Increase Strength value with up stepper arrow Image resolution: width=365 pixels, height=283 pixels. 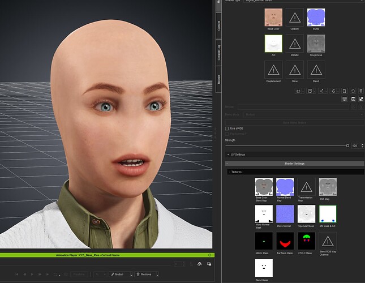tap(362, 144)
